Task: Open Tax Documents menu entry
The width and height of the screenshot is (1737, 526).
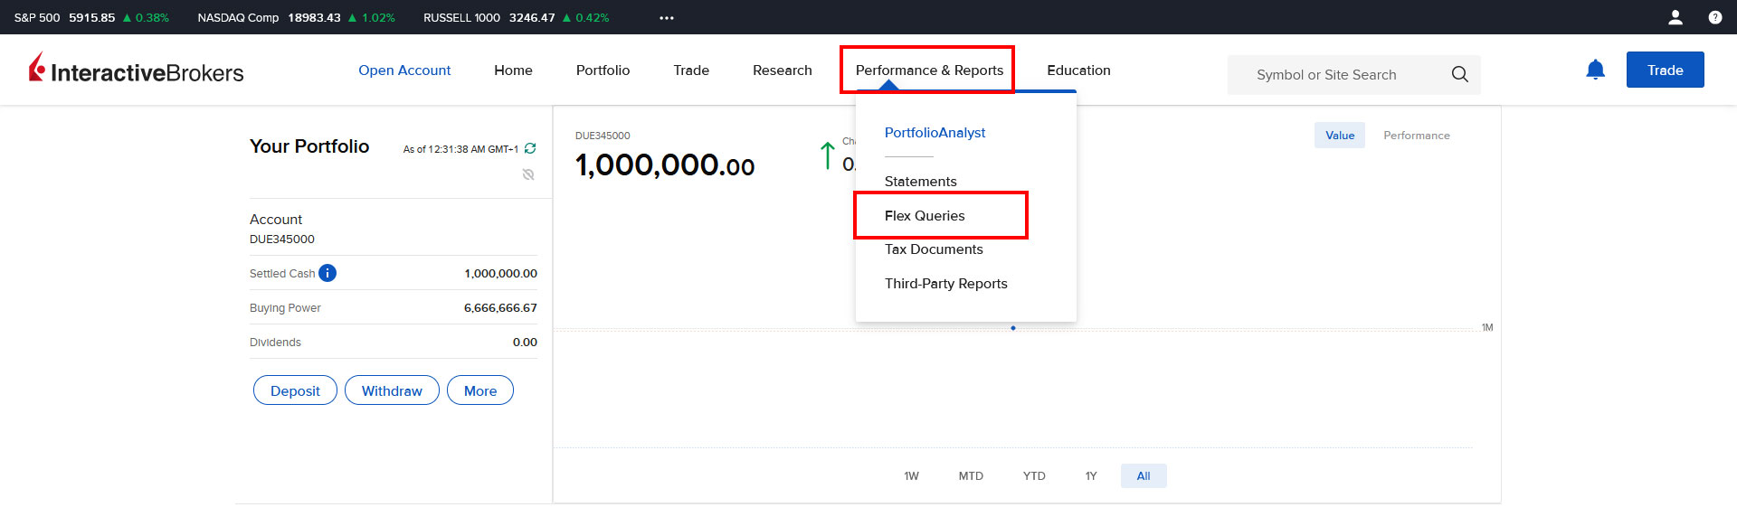Action: tap(934, 249)
